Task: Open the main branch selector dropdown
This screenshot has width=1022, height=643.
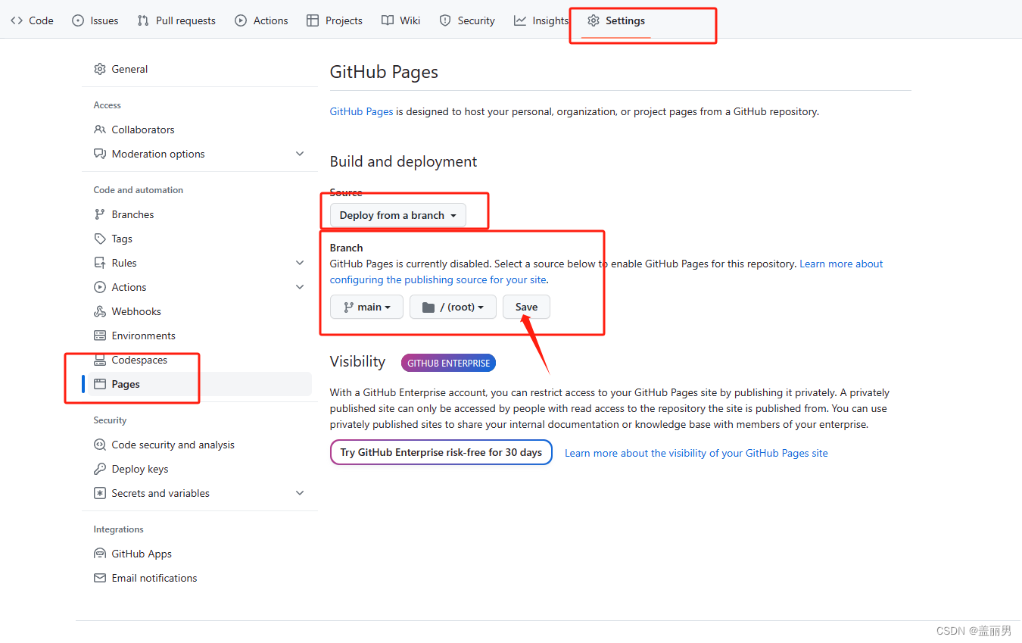Action: point(366,307)
